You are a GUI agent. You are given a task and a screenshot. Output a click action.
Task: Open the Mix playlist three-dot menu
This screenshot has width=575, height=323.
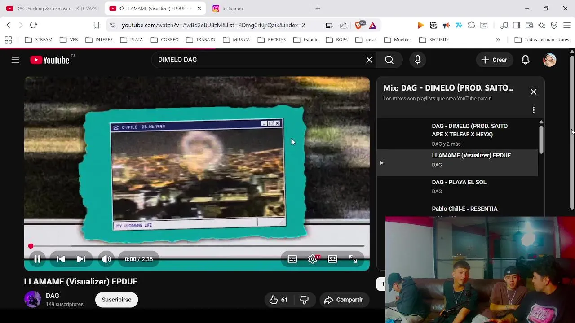[534, 110]
